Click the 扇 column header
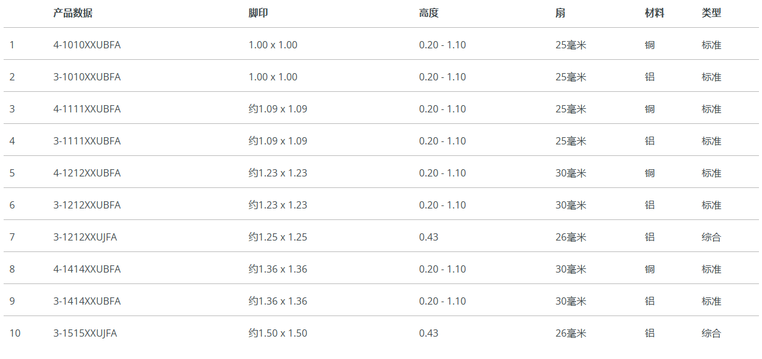Viewport: 762px width, 359px height. coord(560,13)
